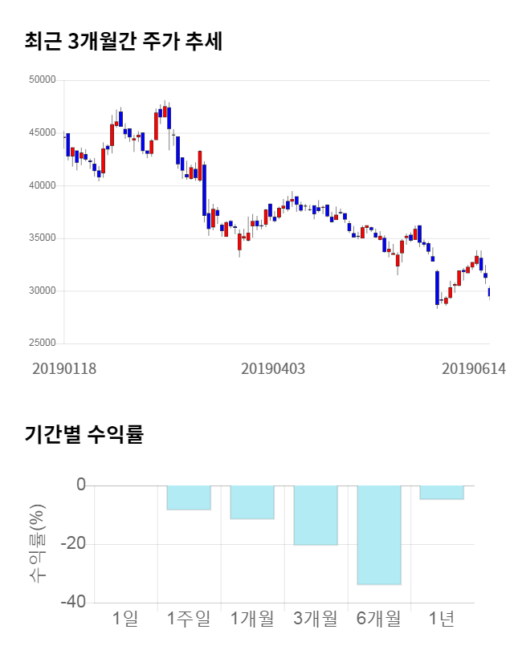Click the 1년 return bar
The image size is (514, 650).
[x=442, y=492]
